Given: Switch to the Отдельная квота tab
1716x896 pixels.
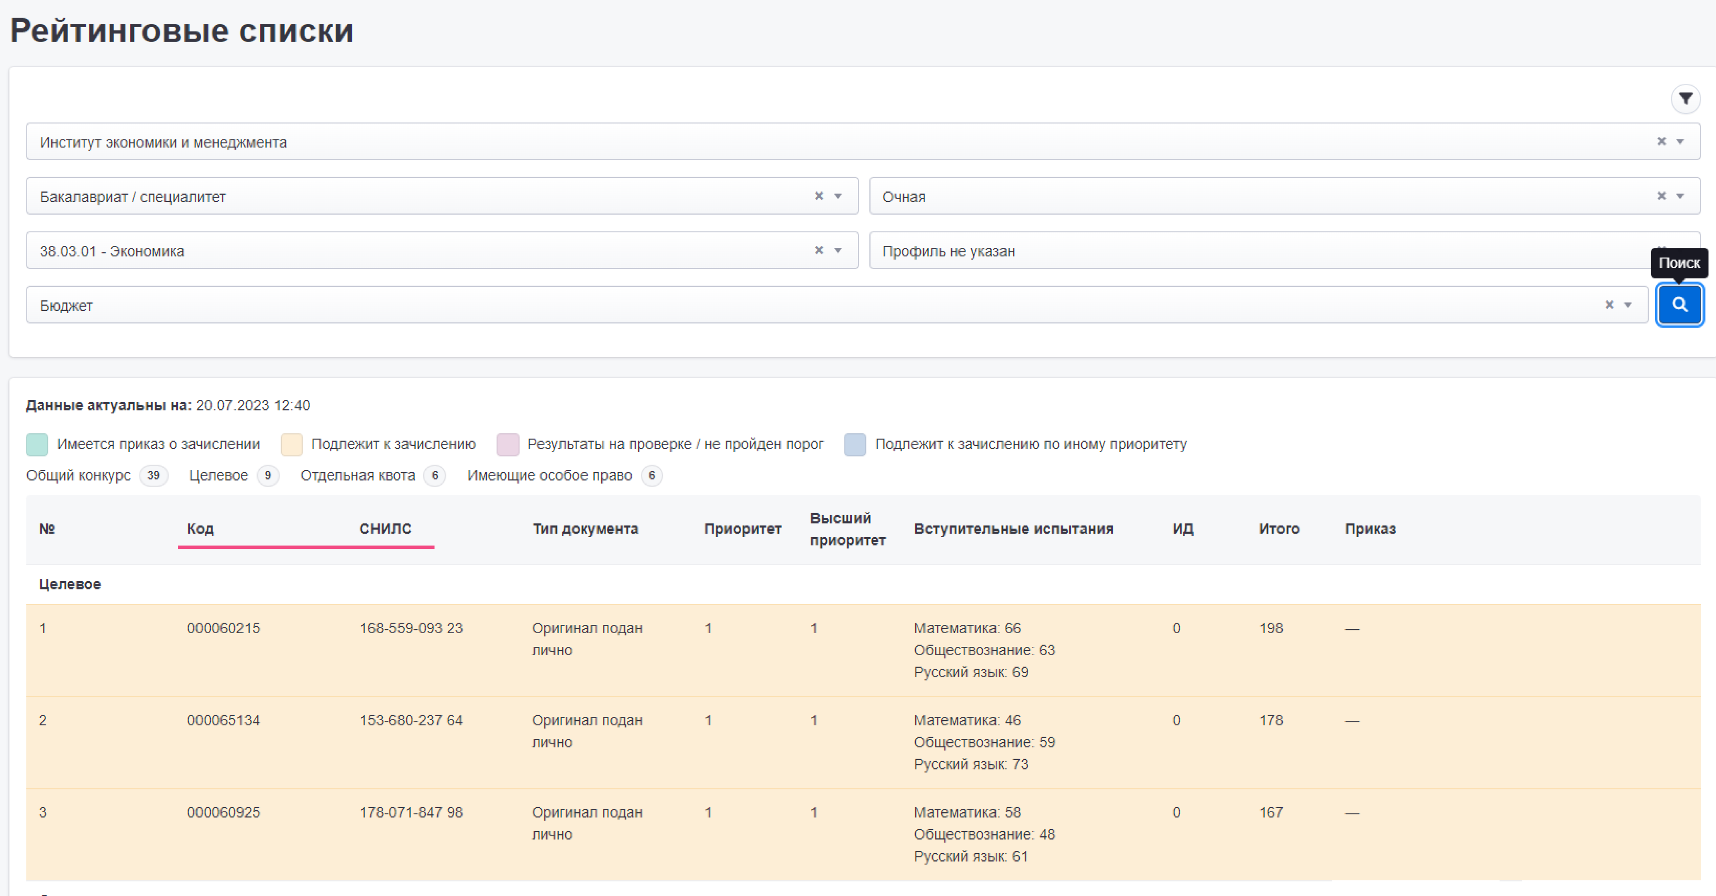Looking at the screenshot, I should click(x=357, y=475).
